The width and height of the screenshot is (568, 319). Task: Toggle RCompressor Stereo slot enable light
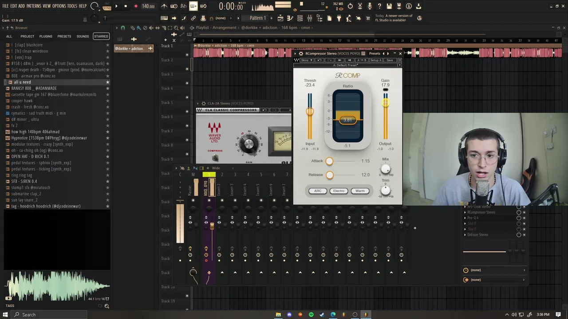(524, 212)
